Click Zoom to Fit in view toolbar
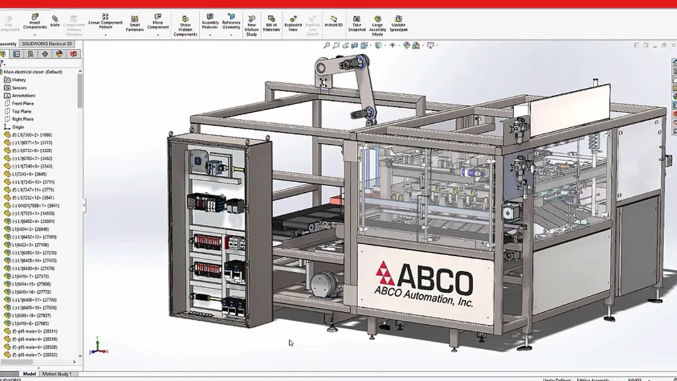The height and width of the screenshot is (381, 677). point(327,45)
